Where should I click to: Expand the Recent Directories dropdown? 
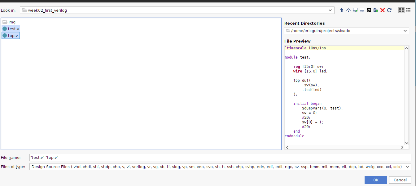coord(405,31)
